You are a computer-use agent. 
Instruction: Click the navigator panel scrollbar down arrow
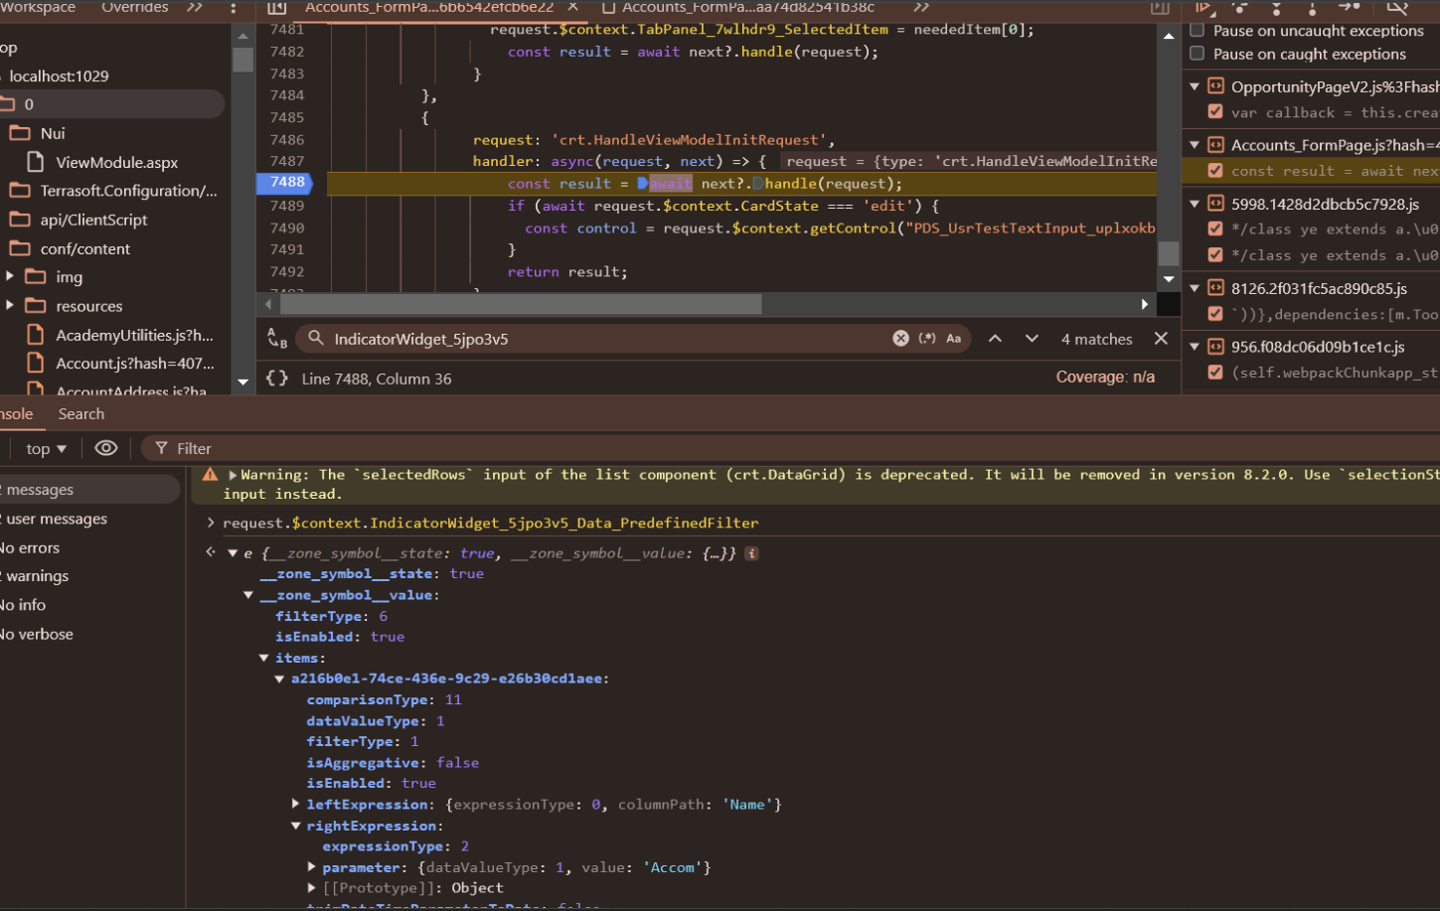tap(242, 381)
